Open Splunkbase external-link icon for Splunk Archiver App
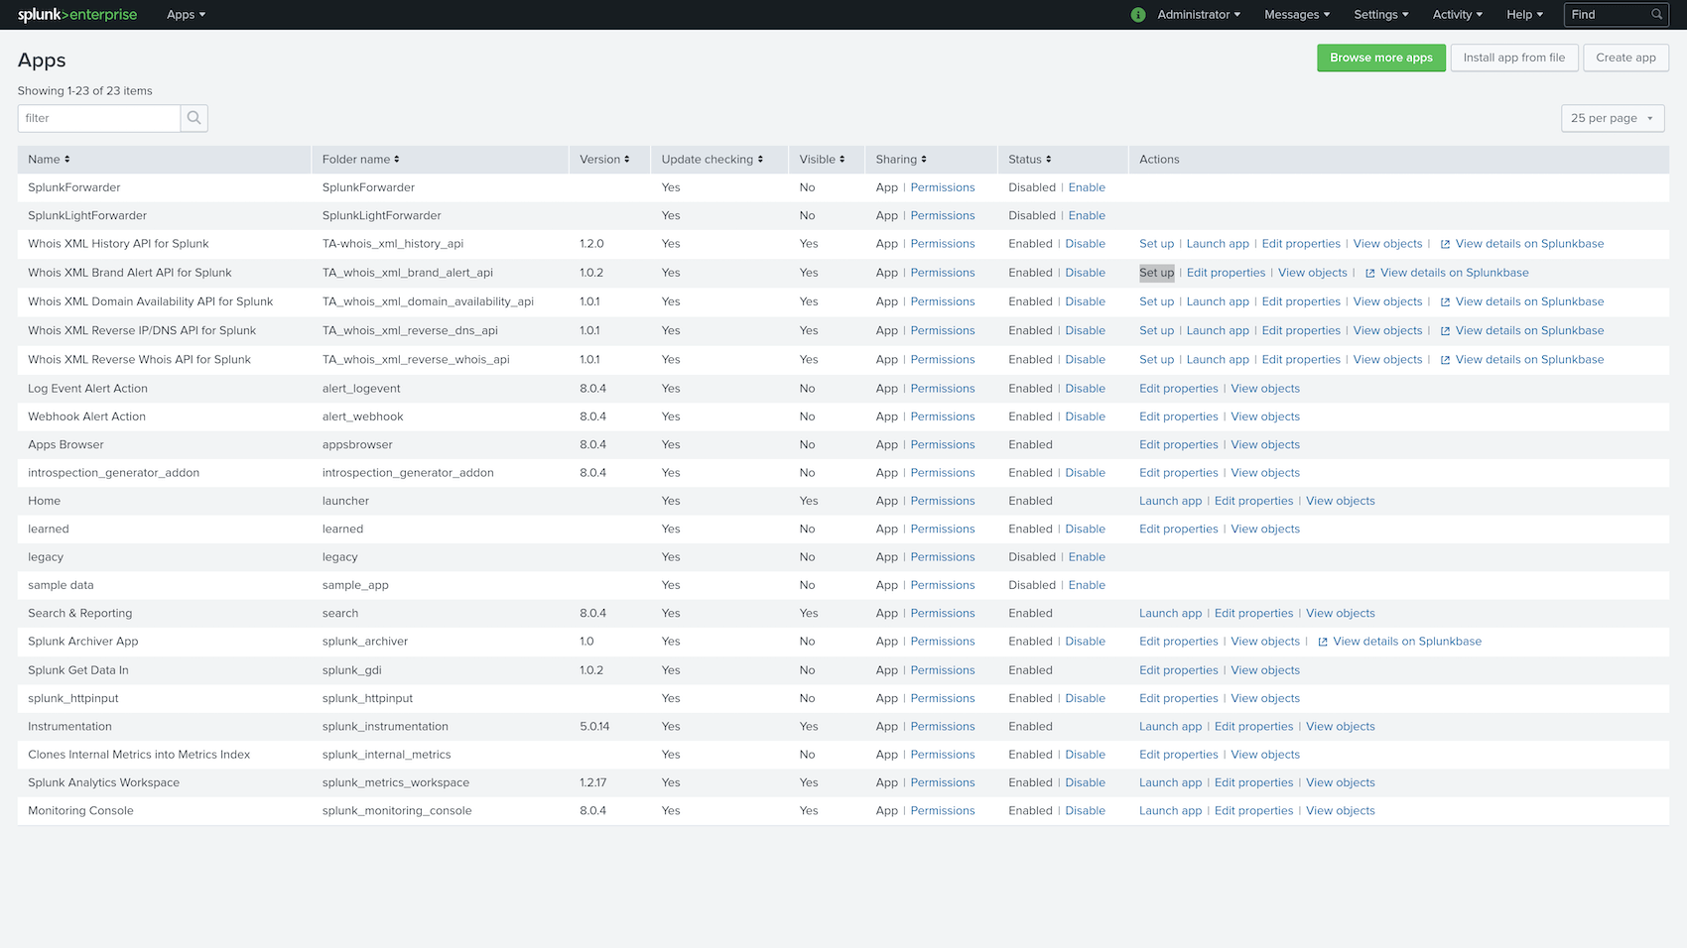The width and height of the screenshot is (1687, 948). pos(1323,643)
